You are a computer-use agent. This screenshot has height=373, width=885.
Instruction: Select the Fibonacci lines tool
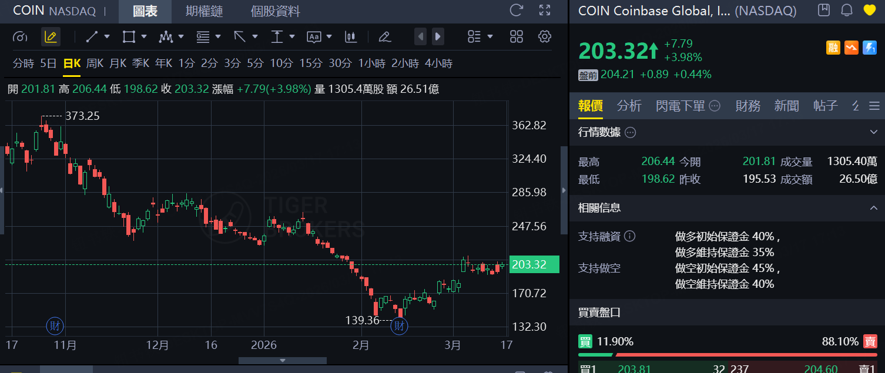[x=203, y=37]
